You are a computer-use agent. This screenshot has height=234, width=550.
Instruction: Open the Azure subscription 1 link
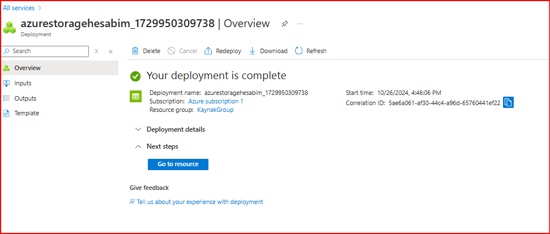(215, 101)
